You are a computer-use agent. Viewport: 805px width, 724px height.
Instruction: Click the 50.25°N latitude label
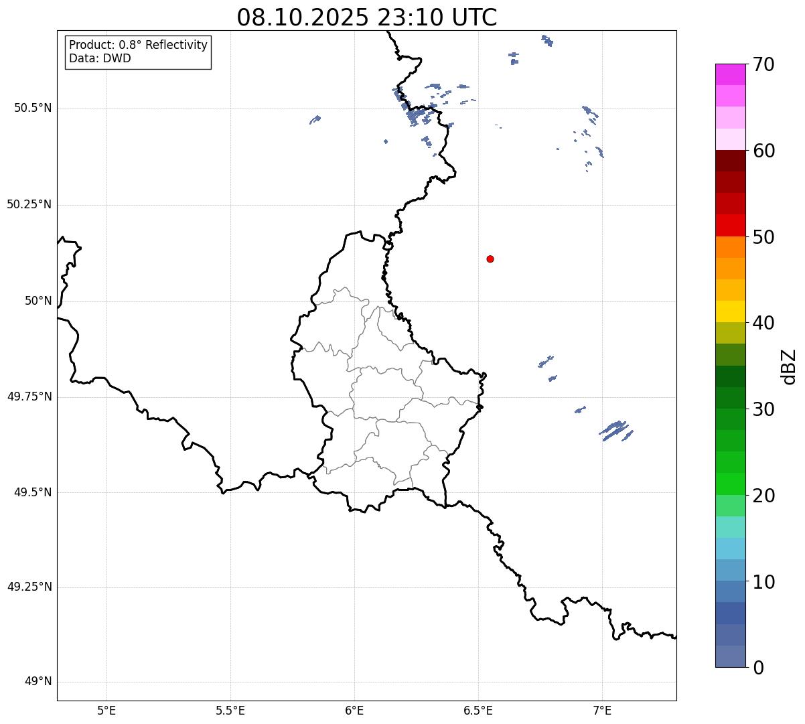[x=29, y=204]
